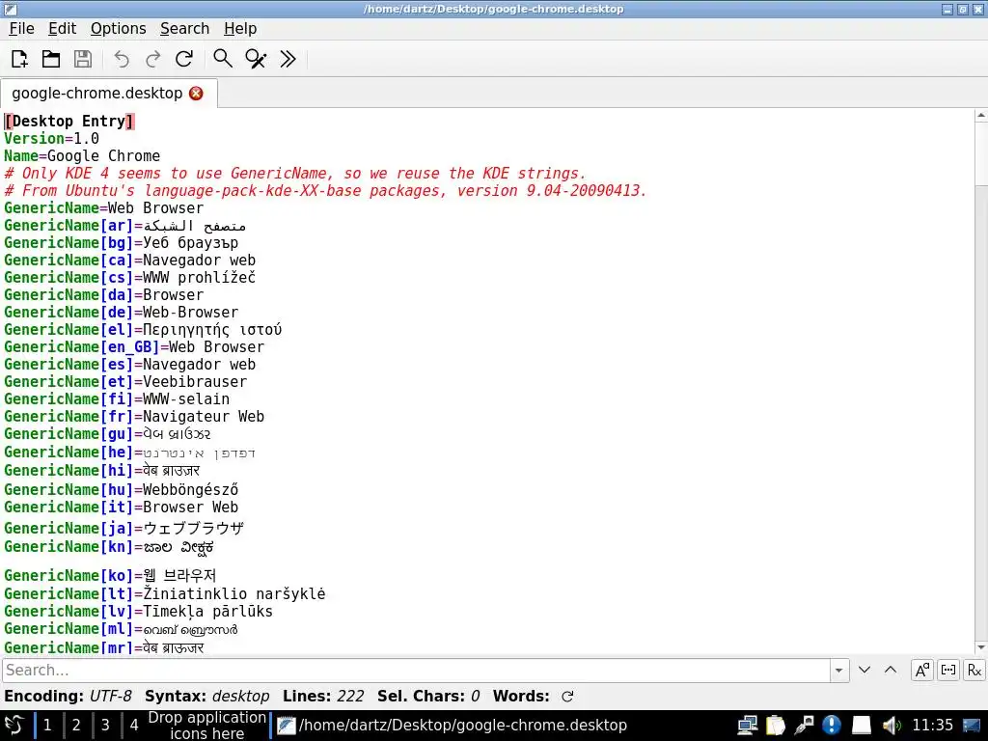Open the Edit menu
Screen dimensions: 988x741
[x=63, y=28]
